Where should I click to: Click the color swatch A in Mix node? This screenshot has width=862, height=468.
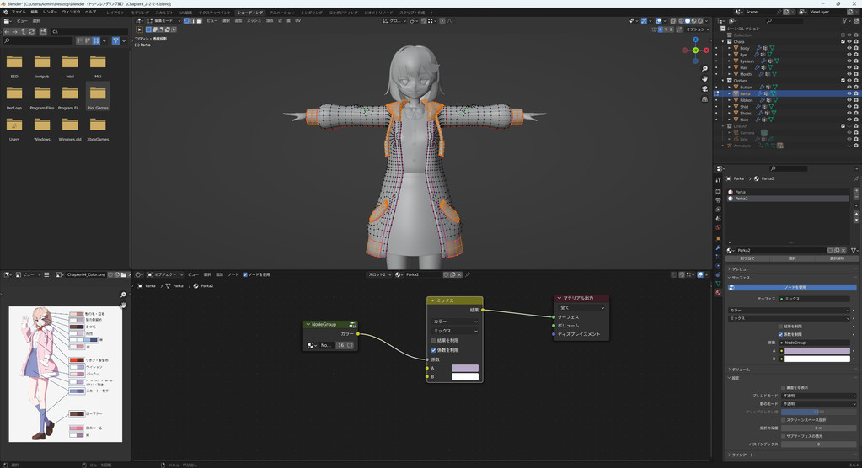click(465, 368)
